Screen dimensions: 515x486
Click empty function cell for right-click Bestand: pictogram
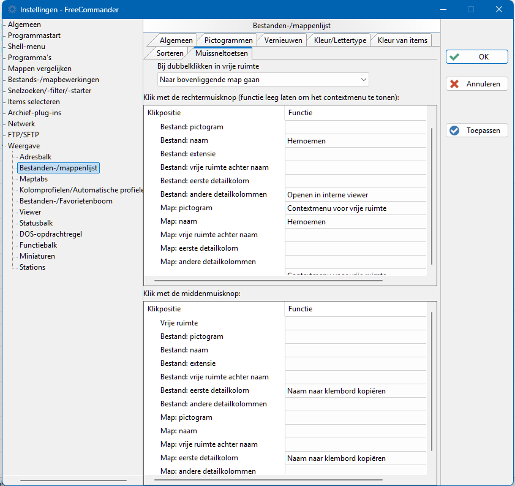(355, 127)
